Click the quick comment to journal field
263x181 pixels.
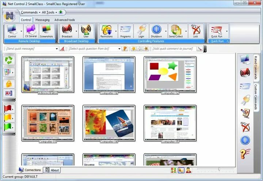pyautogui.click(x=174, y=49)
